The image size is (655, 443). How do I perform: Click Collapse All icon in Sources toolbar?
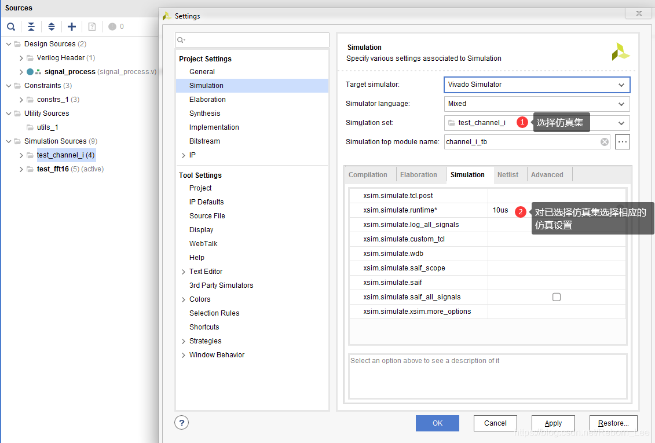point(31,27)
